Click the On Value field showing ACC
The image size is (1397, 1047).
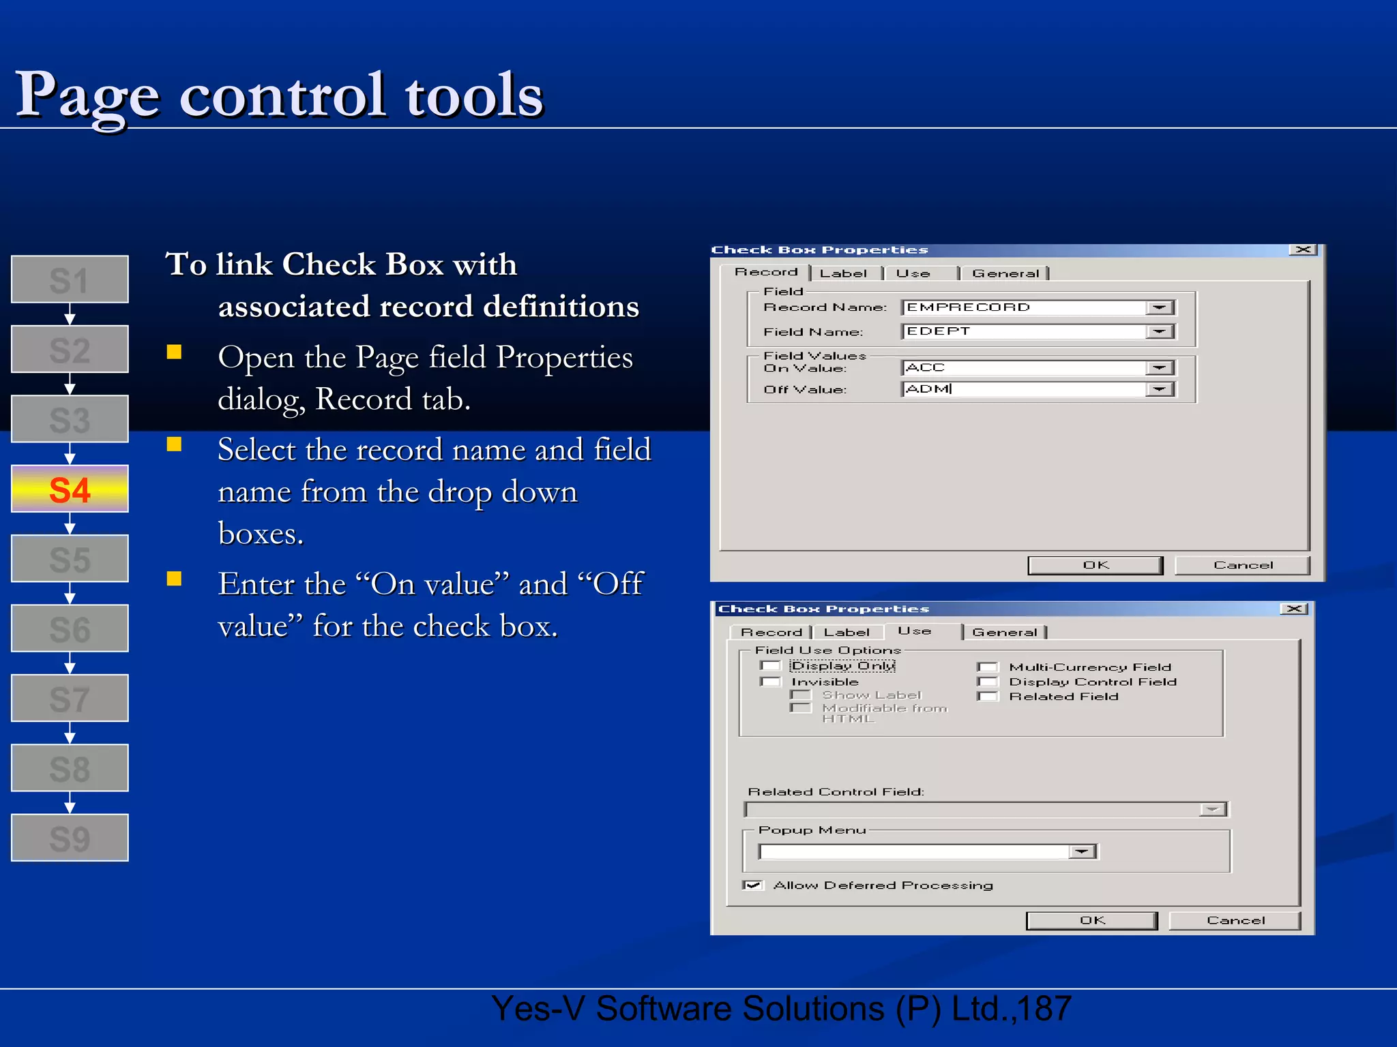pyautogui.click(x=1038, y=368)
